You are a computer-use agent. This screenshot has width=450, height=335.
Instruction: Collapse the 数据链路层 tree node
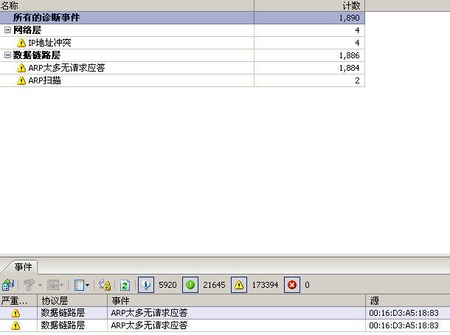[8, 55]
